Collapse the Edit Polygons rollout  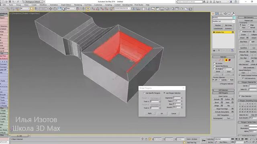pyautogui.click(x=223, y=93)
